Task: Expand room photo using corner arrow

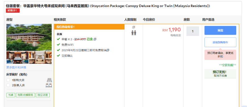Action: click(51, 64)
